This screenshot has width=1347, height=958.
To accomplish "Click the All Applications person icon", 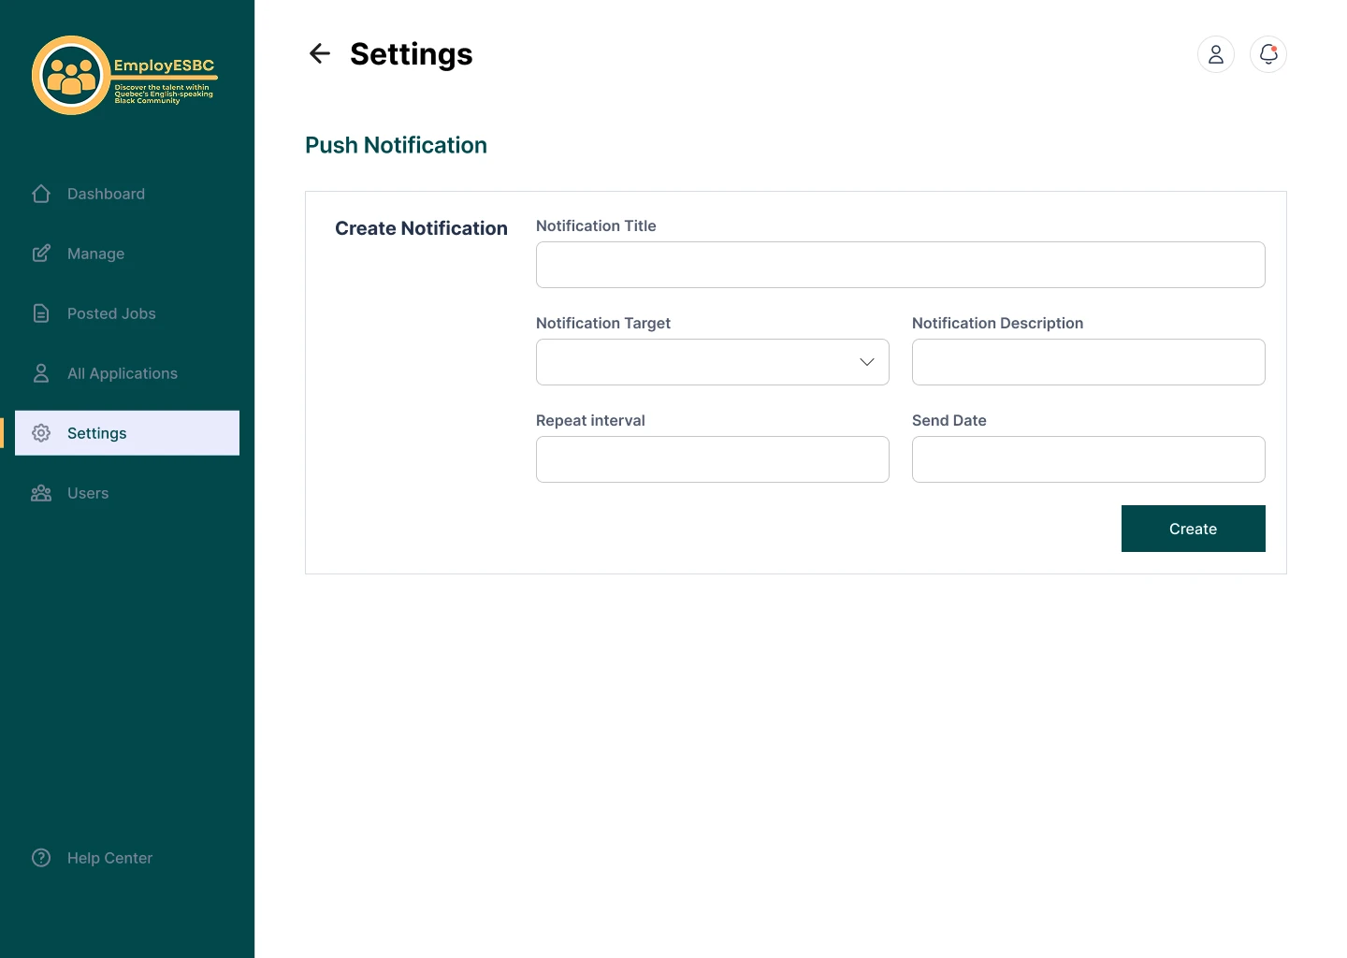I will click(x=41, y=373).
